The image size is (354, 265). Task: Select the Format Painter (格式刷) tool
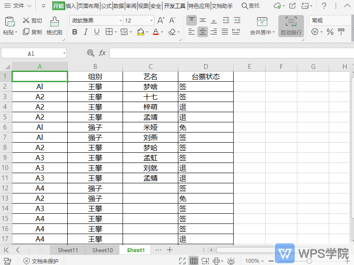click(x=54, y=26)
